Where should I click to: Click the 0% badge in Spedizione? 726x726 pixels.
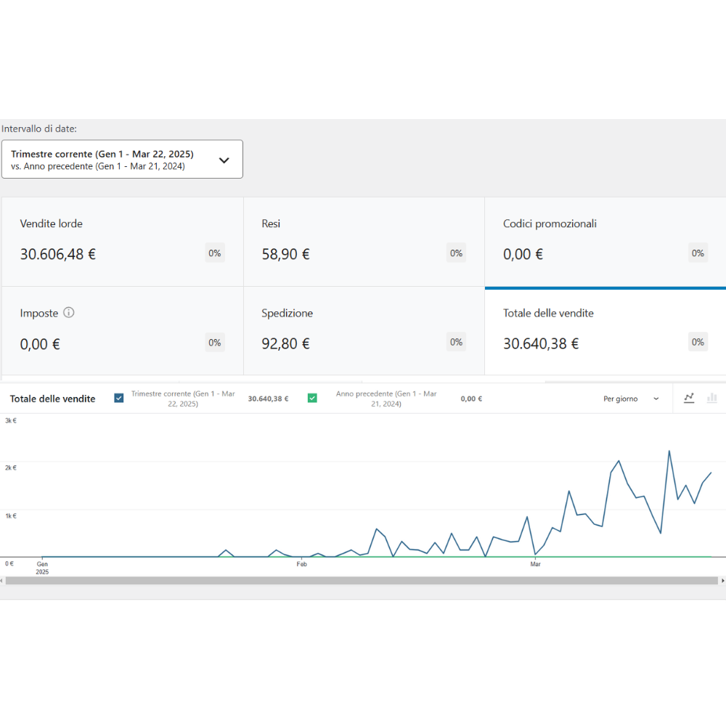[456, 343]
